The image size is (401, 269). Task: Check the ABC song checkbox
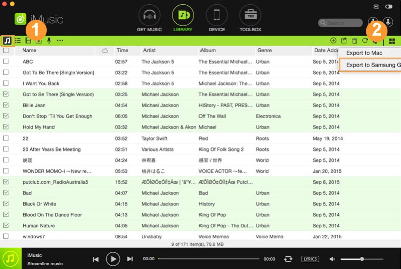point(6,61)
